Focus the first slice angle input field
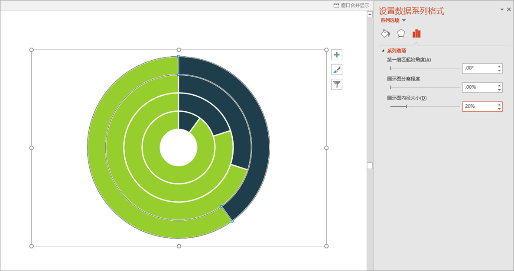The image size is (514, 271). pos(479,68)
